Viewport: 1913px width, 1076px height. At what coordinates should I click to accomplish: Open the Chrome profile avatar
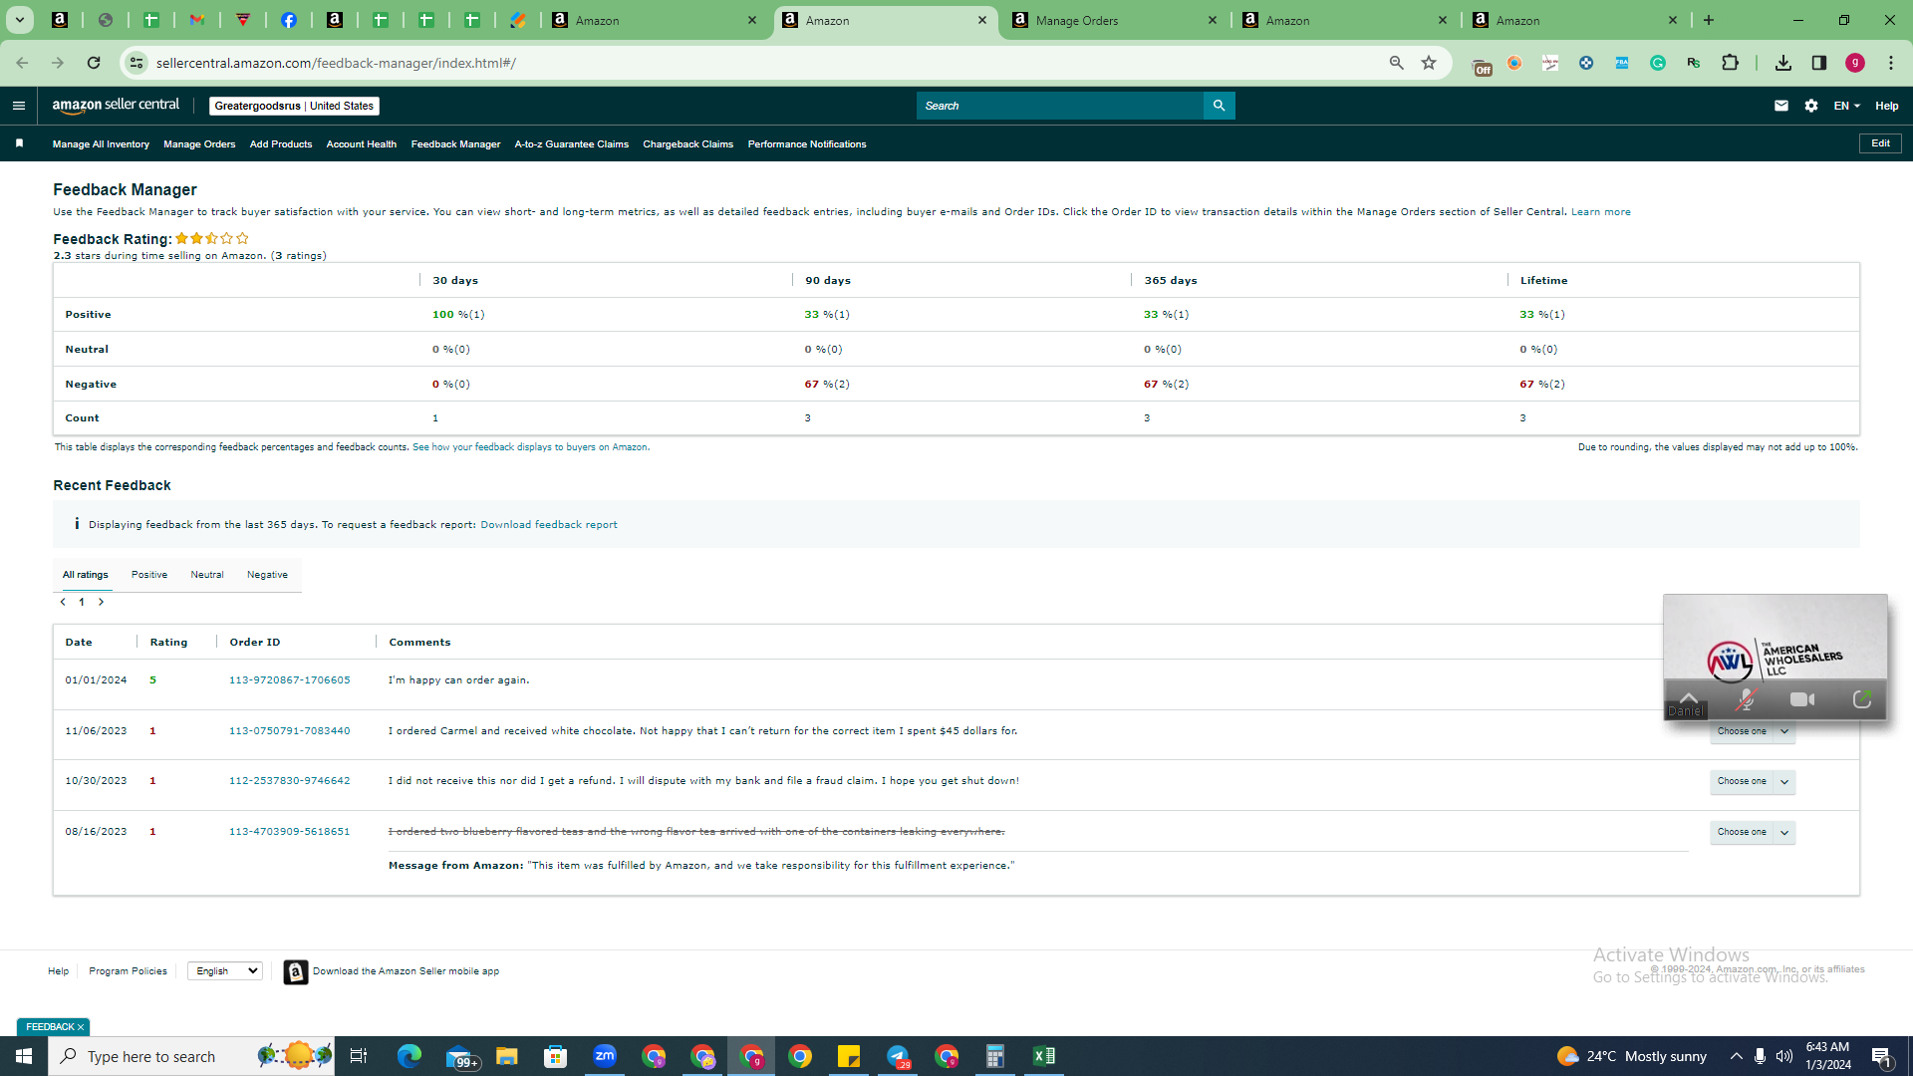click(1855, 63)
